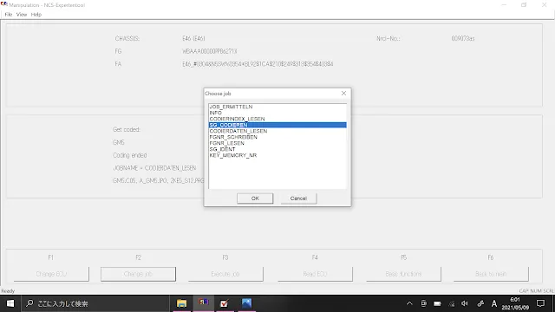Open the Photos taskbar app
The height and width of the screenshot is (312, 555).
click(246, 303)
